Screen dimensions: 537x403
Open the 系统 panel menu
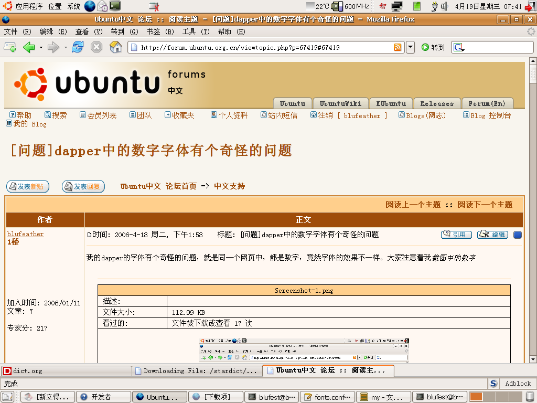coord(73,6)
